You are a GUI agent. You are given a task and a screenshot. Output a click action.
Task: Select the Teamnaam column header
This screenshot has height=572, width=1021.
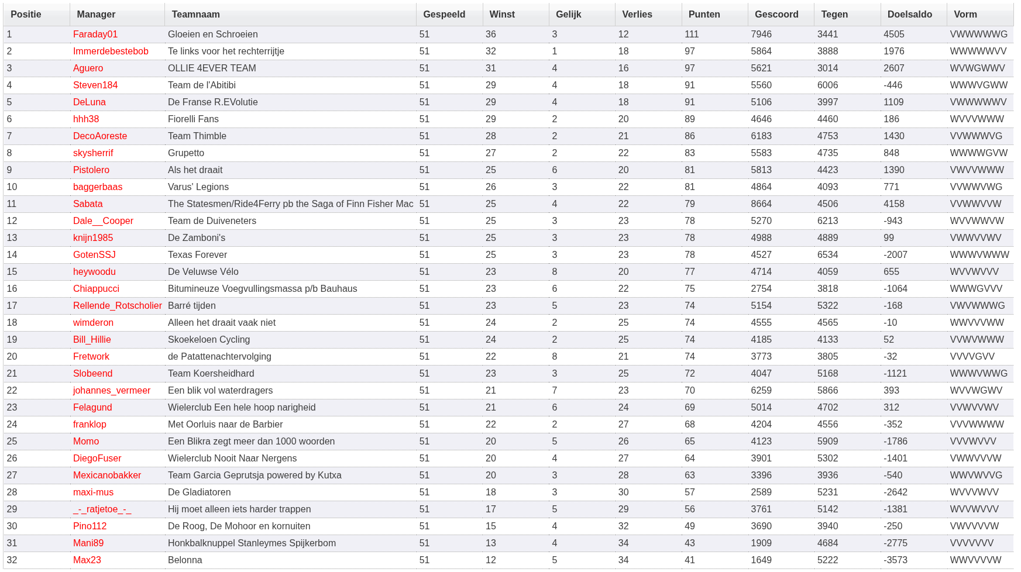click(195, 15)
